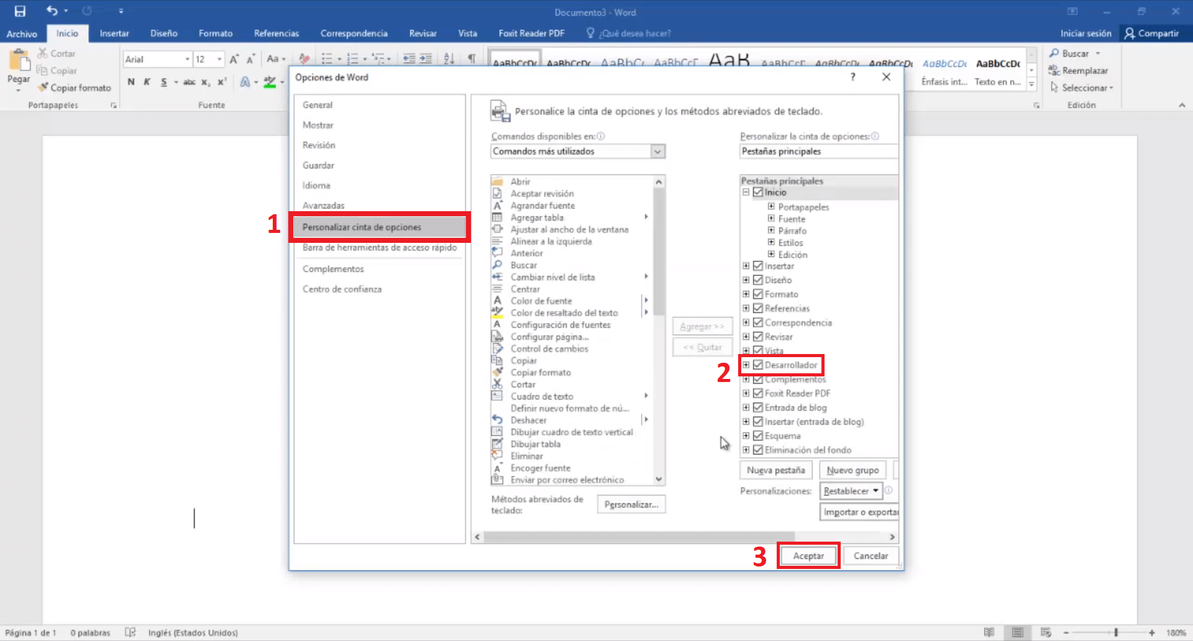Uncheck the Correspondencia checkbox

pyautogui.click(x=757, y=322)
